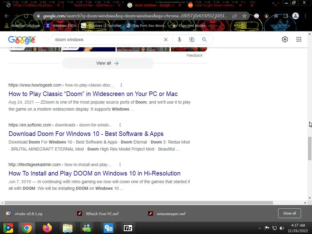
Task: Click the horizontal scrollbar right arrow
Action: point(305,203)
